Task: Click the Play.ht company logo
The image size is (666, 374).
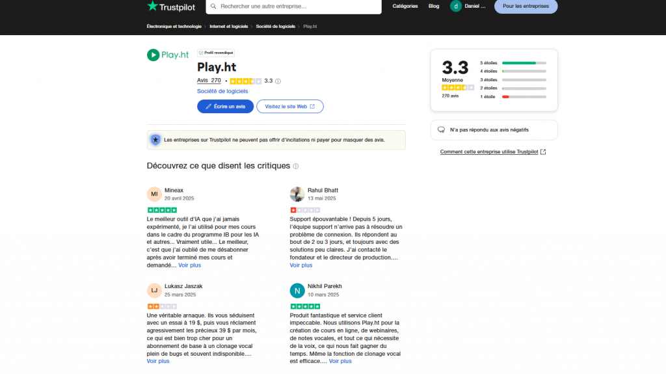Action: 168,55
